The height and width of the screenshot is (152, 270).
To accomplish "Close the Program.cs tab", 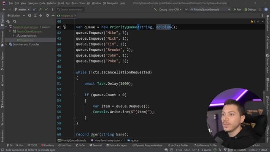I will [x=75, y=16].
